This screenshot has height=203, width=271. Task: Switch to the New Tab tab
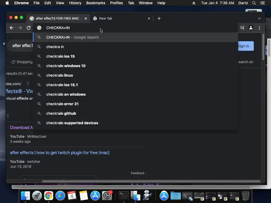pos(121,19)
